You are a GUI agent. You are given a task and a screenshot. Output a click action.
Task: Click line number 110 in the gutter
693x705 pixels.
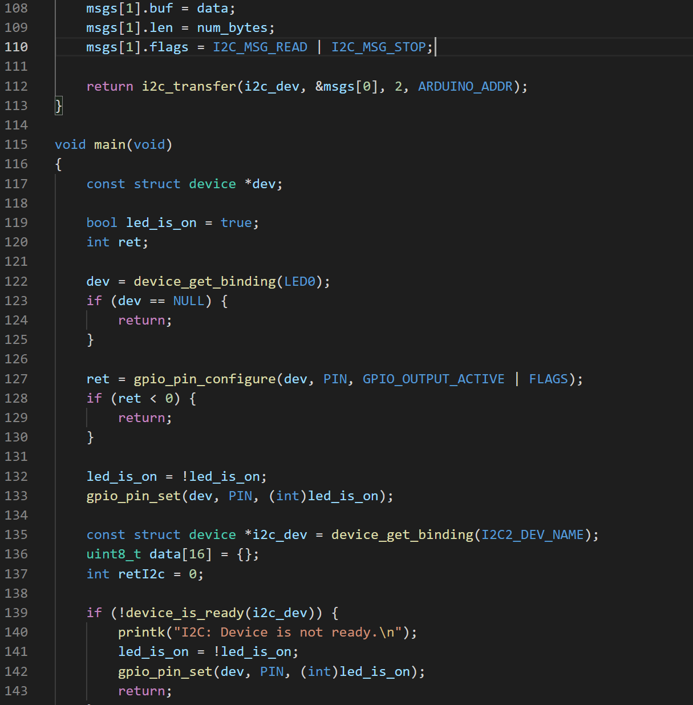16,47
